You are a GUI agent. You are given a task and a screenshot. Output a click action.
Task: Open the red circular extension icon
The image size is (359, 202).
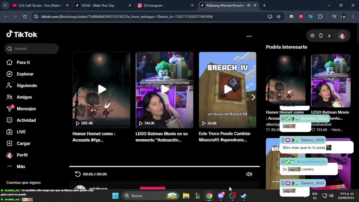pos(301,17)
